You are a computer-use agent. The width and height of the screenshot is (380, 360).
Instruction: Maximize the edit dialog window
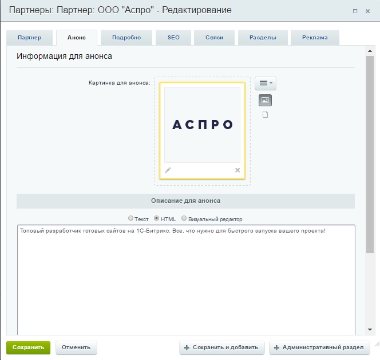355,11
